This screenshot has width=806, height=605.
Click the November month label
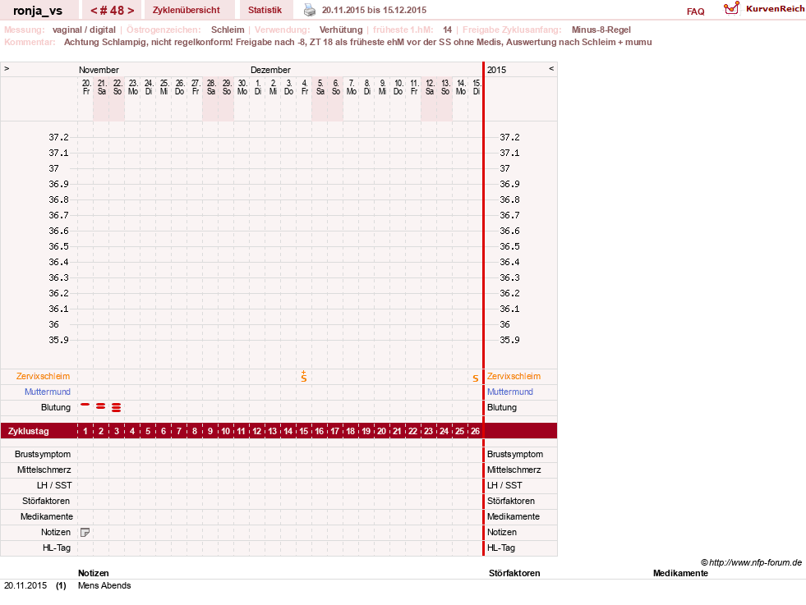99,70
